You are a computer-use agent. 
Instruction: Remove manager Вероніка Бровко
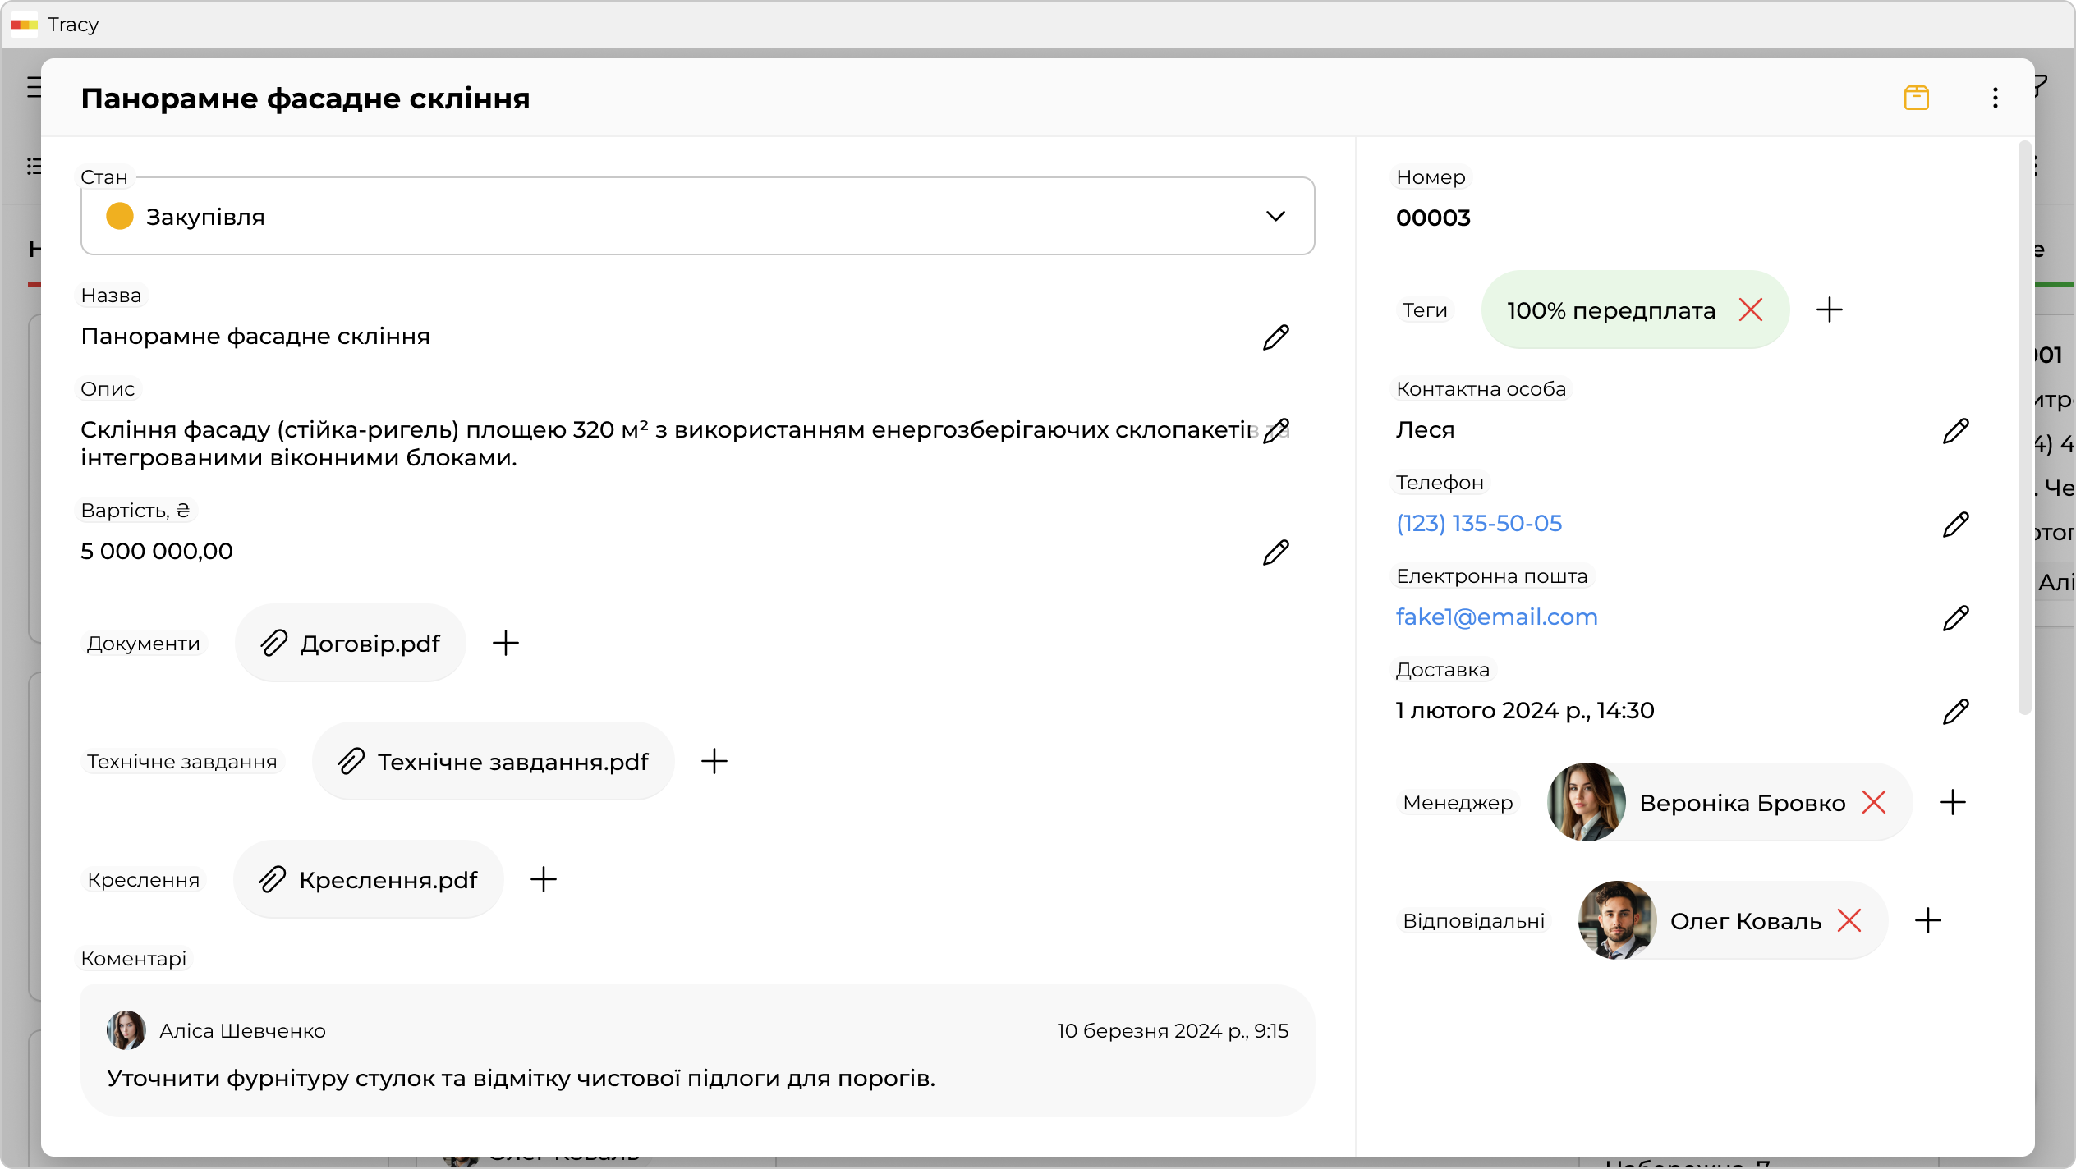[1874, 802]
